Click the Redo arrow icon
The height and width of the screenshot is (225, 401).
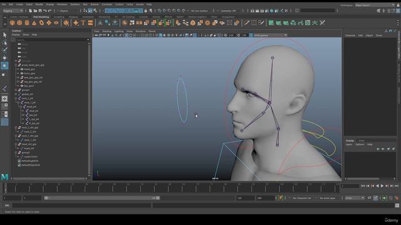tap(50, 11)
